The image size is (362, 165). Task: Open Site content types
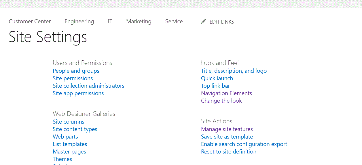(75, 129)
